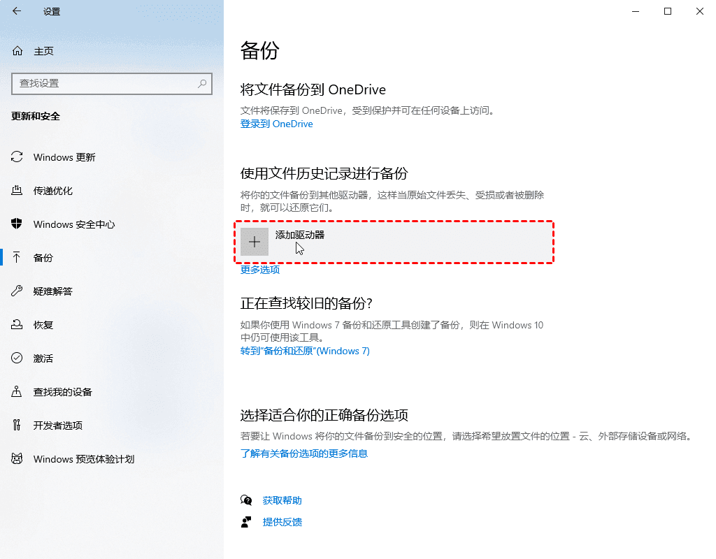
Task: Focus the 查找设置 search field
Action: point(105,83)
